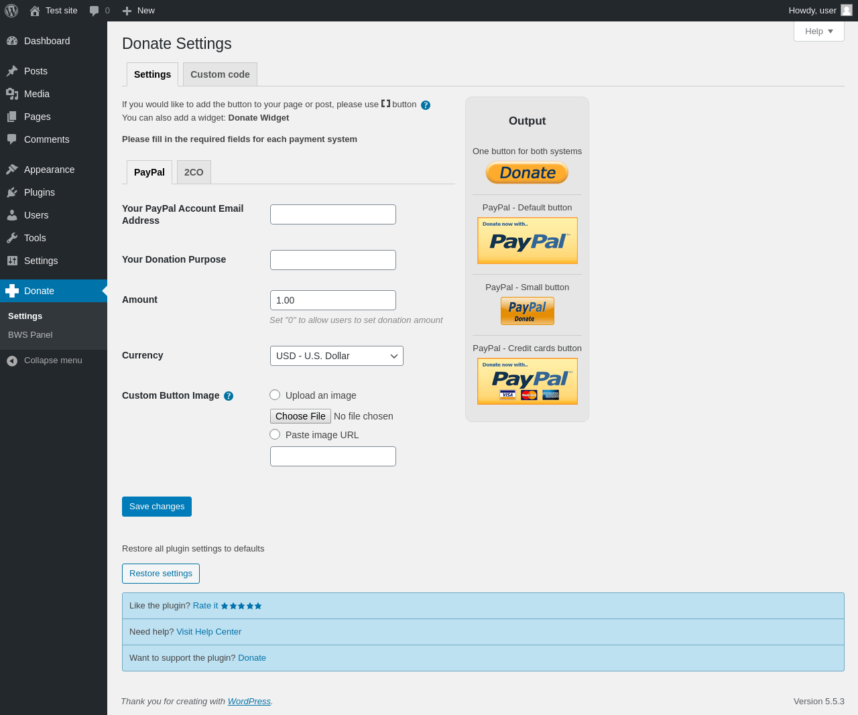Switch to the 2CO payment tab

pos(194,172)
